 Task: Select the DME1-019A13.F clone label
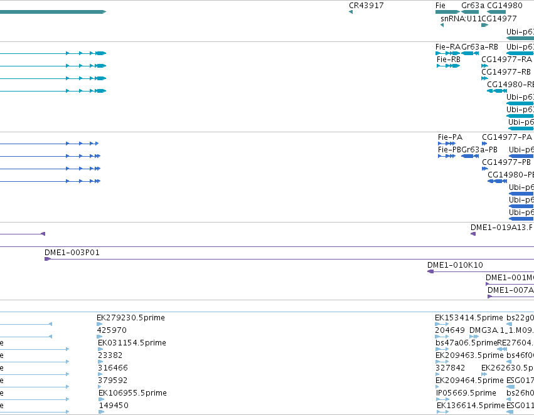(x=501, y=227)
